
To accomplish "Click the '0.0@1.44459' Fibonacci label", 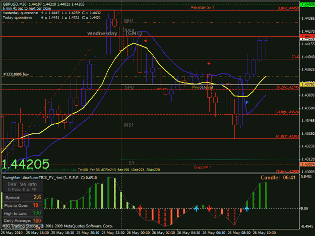I will [288, 8].
